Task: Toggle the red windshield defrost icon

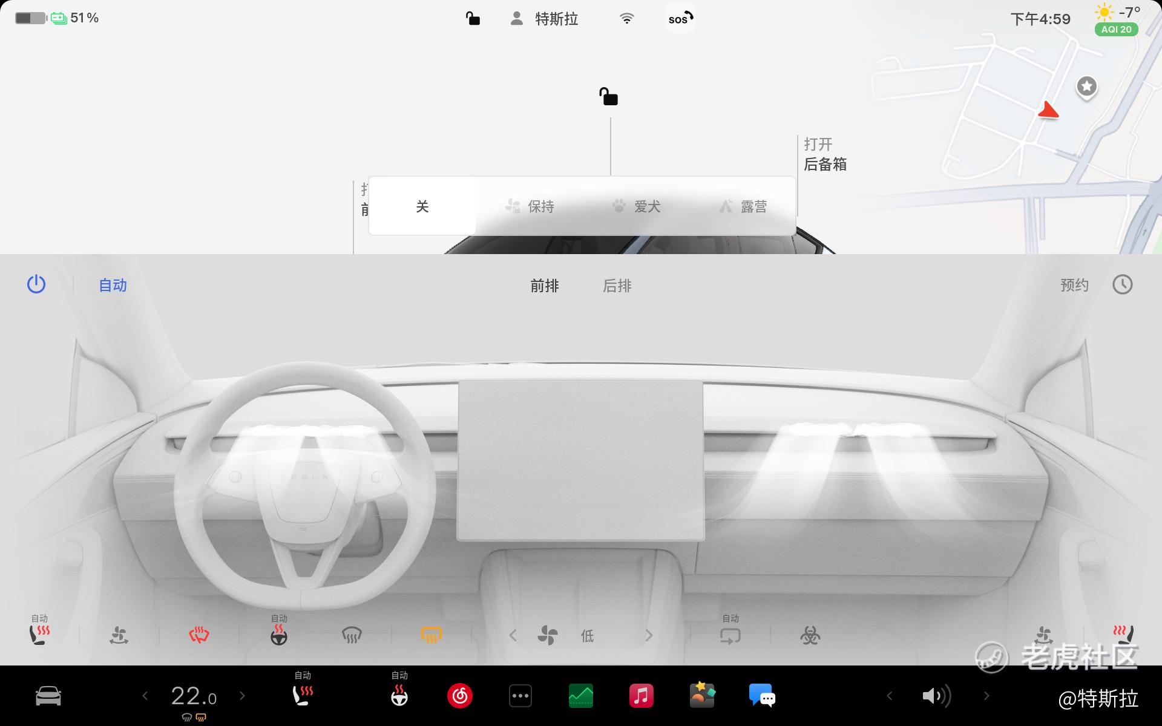Action: pos(199,635)
